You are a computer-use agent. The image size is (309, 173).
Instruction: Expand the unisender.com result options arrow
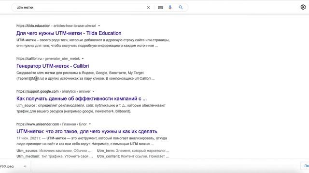pos(90,124)
